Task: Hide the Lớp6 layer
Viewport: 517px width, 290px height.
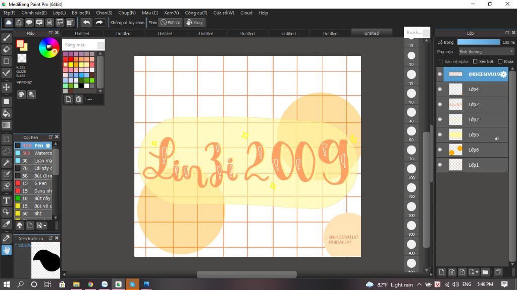Action: 440,150
